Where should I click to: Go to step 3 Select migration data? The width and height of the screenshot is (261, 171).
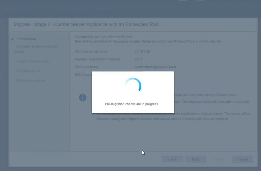tap(33, 61)
